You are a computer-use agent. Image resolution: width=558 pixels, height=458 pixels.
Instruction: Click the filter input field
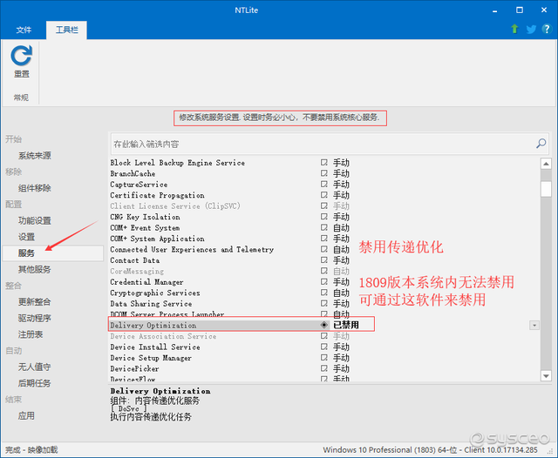[330, 144]
